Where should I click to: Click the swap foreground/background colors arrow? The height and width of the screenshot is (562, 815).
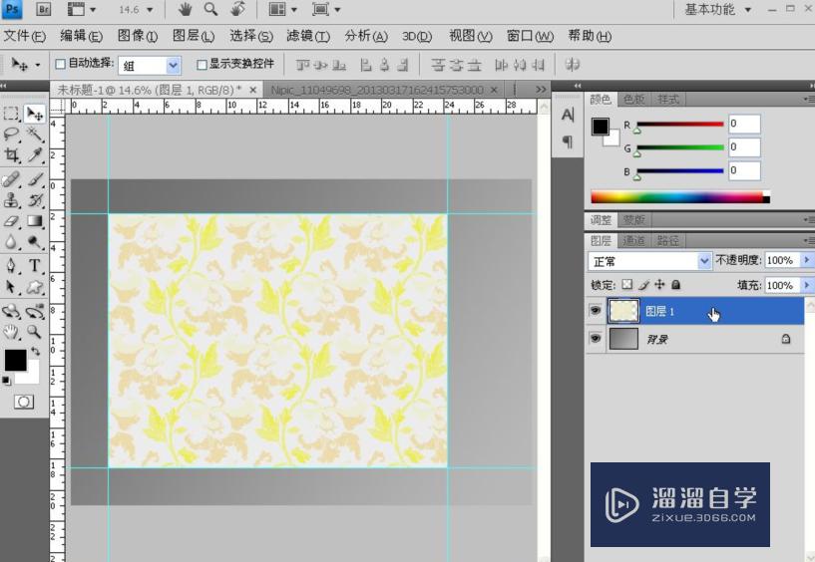pyautogui.click(x=34, y=352)
